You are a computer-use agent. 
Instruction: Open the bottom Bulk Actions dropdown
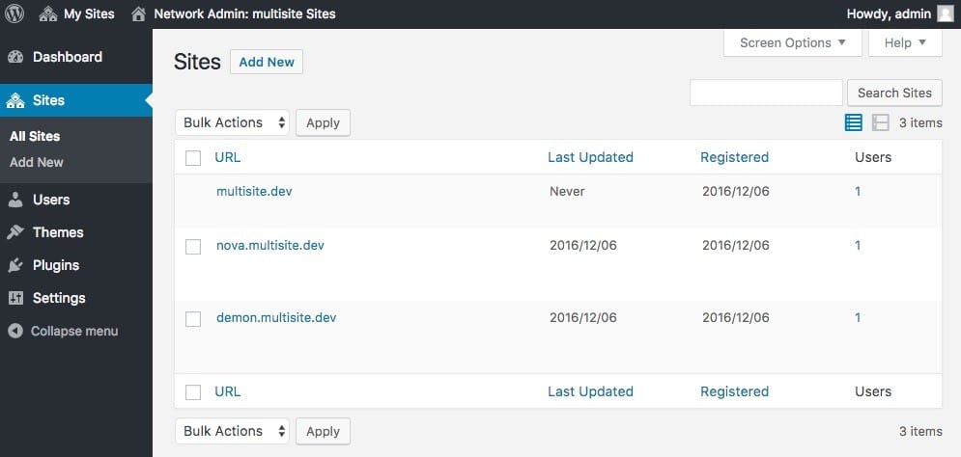point(232,431)
